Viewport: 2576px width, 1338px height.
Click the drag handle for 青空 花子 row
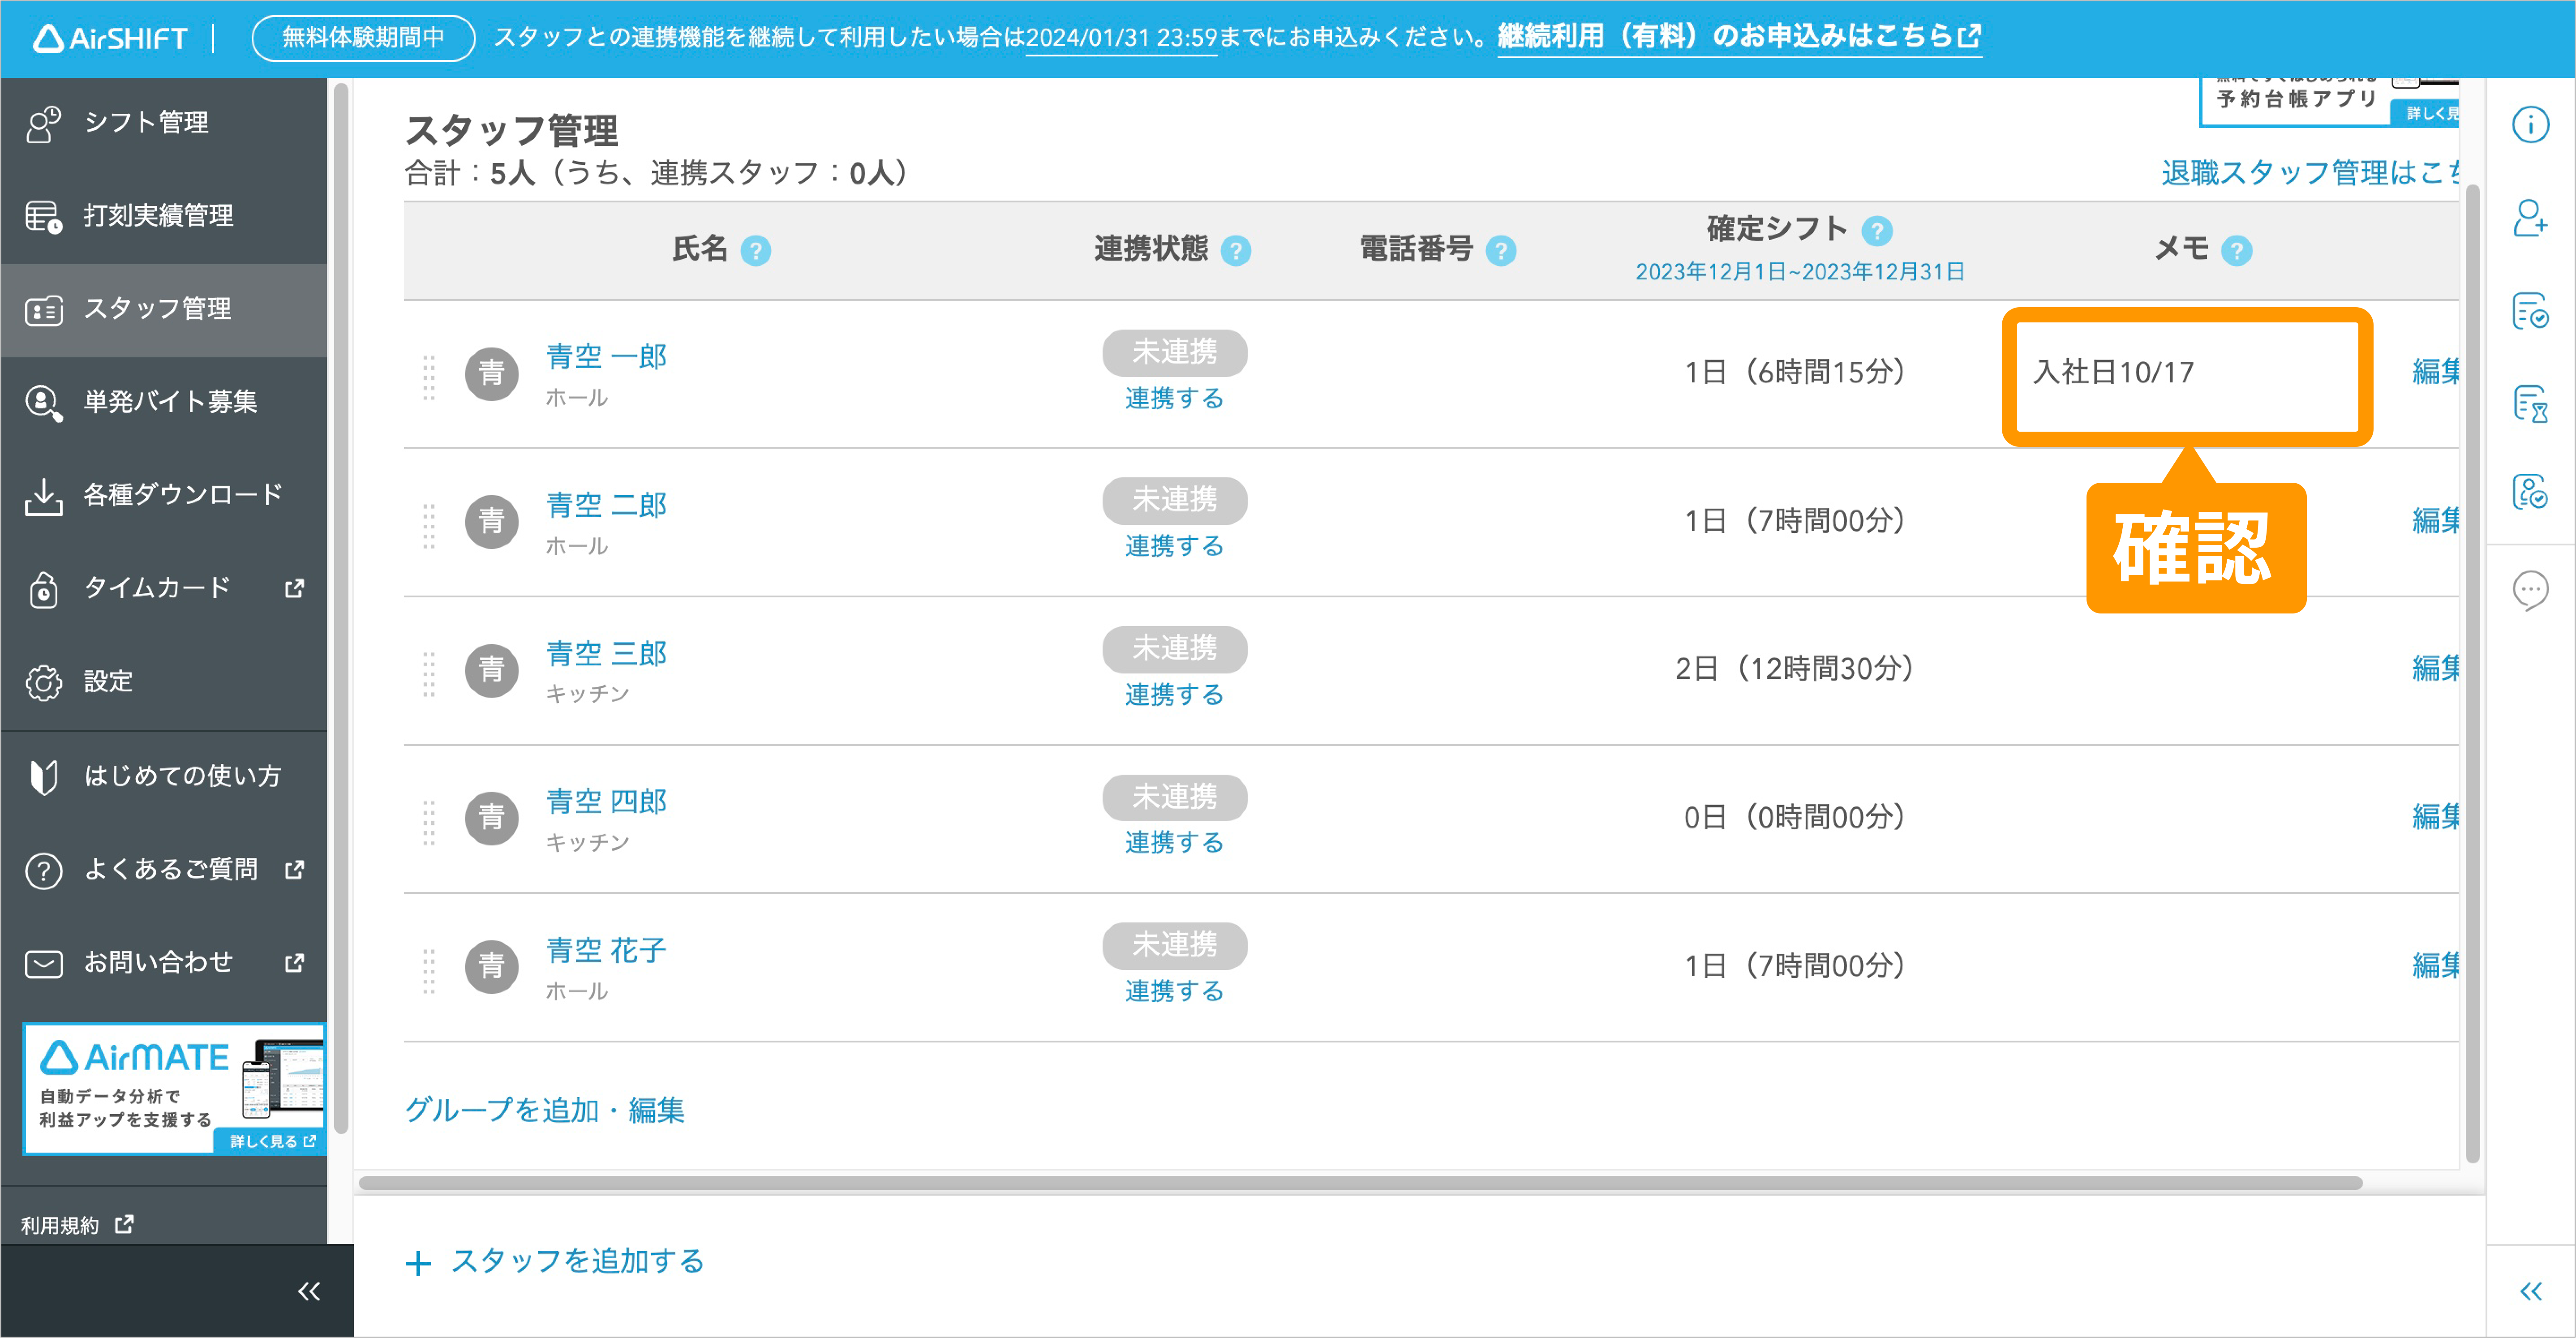point(429,970)
